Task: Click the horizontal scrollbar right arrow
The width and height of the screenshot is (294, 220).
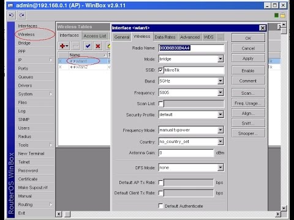Action: [x=277, y=214]
